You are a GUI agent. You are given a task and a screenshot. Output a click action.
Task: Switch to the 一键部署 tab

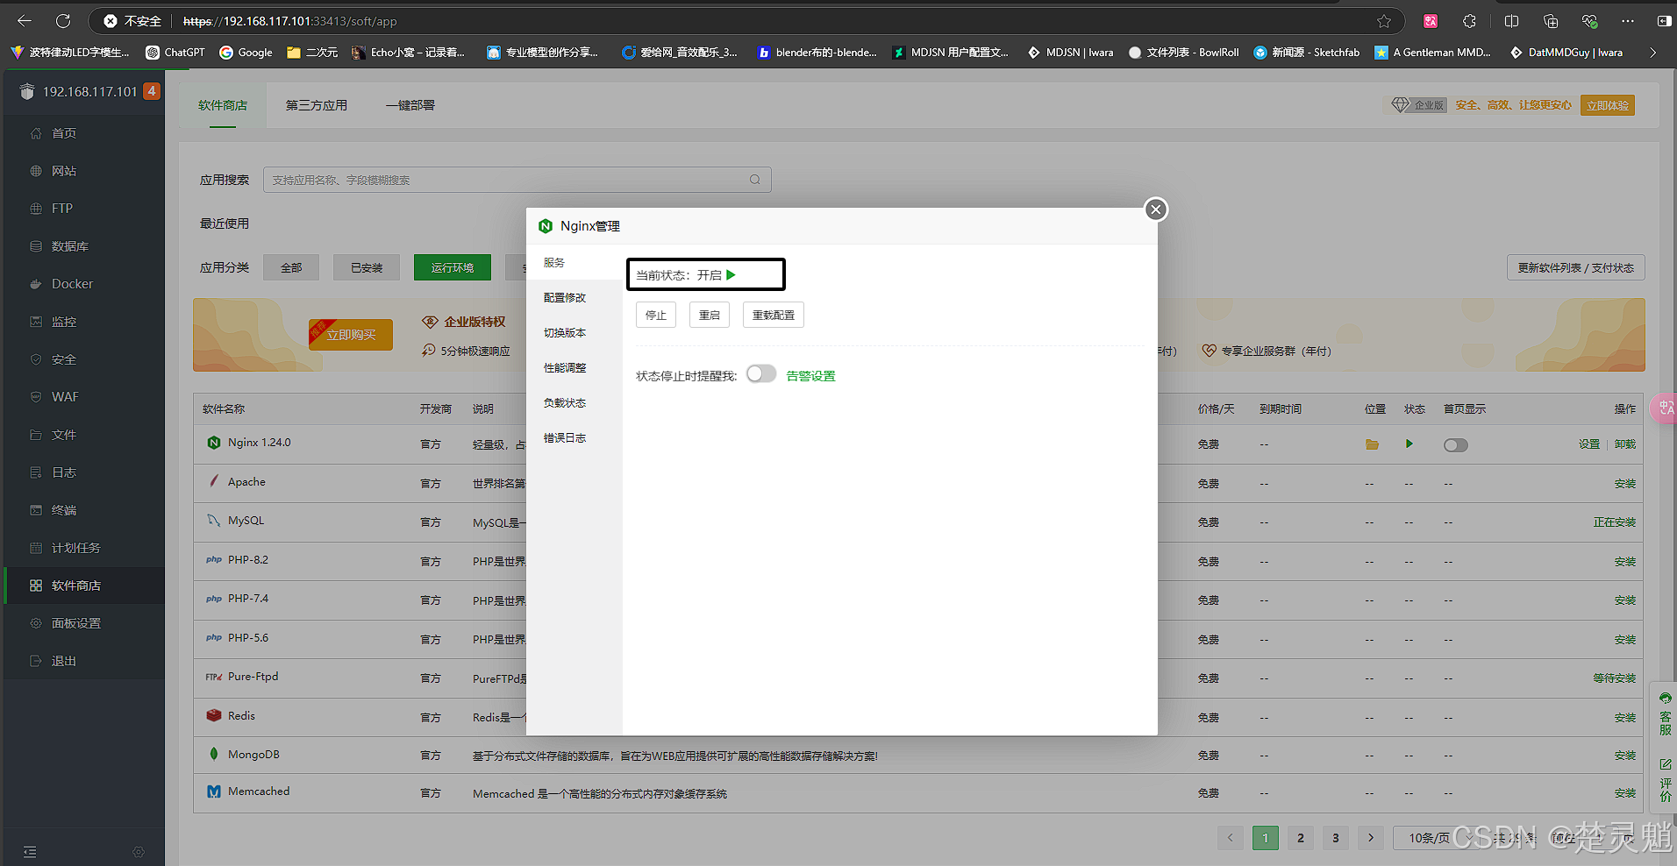(x=410, y=105)
